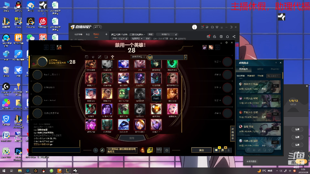The image size is (310, 174).
Task: Open the first tab in assistant panel
Action: [x=243, y=69]
